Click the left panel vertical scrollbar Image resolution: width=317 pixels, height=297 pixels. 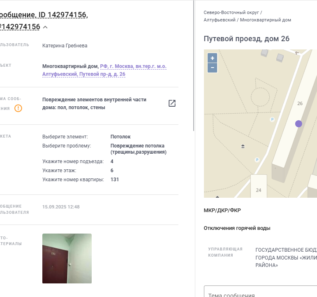(x=194, y=65)
